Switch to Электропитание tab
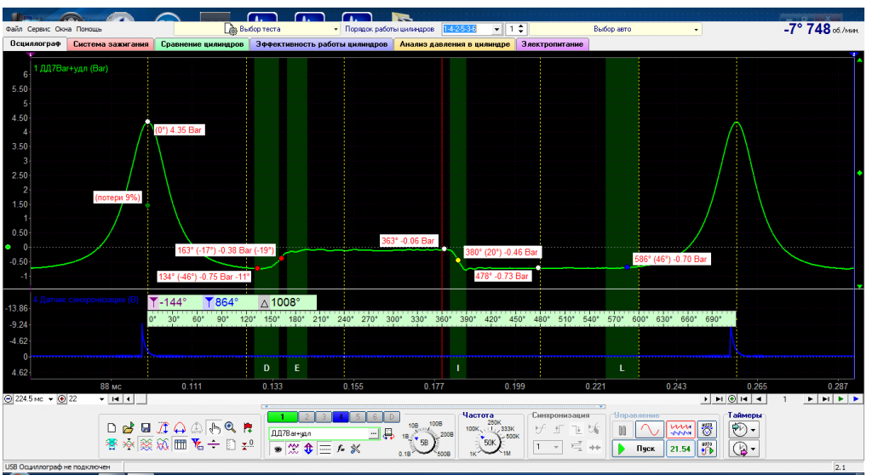This screenshot has width=872, height=475. pyautogui.click(x=552, y=44)
